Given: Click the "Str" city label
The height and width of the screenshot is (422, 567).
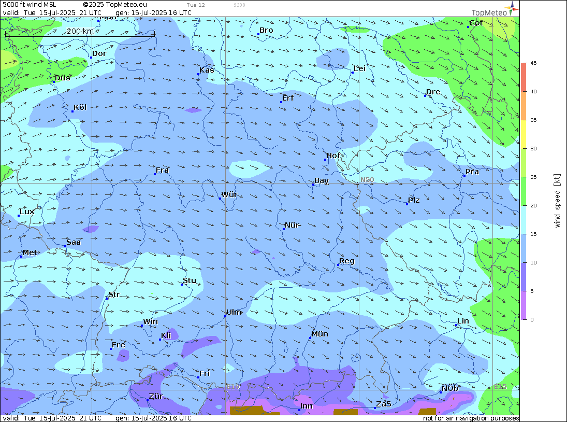Looking at the screenshot, I should tap(114, 294).
